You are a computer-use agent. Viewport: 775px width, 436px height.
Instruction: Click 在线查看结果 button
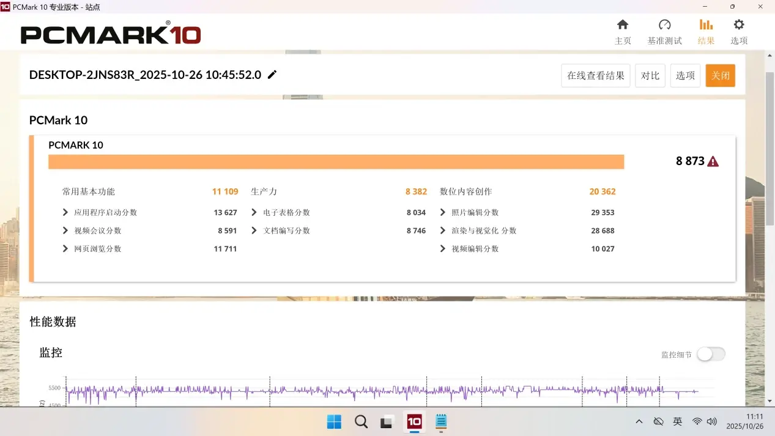pos(596,76)
